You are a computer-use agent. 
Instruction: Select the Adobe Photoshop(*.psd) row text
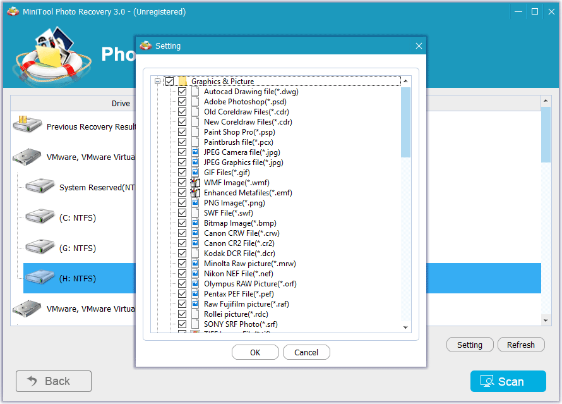pyautogui.click(x=245, y=102)
